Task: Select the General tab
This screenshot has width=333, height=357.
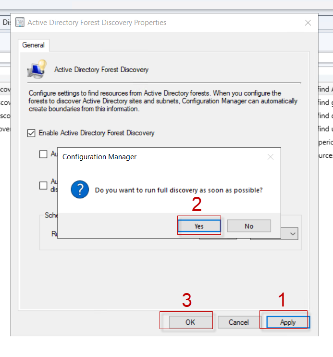Action: click(34, 45)
